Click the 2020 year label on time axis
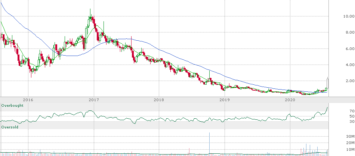Viewport: 355px width, 156px height. (290, 100)
